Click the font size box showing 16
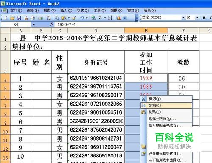Viewport: 212px width, 163px height. coord(191,18)
